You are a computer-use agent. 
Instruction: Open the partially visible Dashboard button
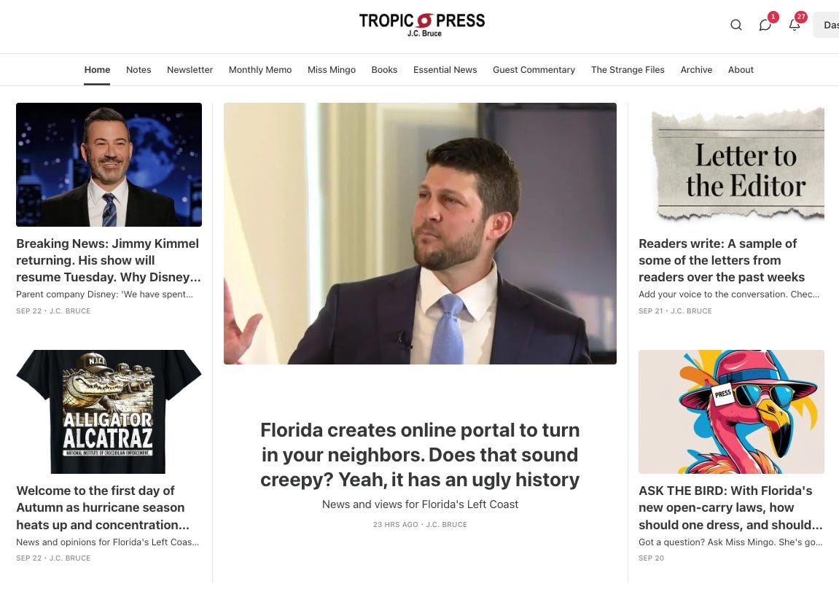click(x=826, y=25)
